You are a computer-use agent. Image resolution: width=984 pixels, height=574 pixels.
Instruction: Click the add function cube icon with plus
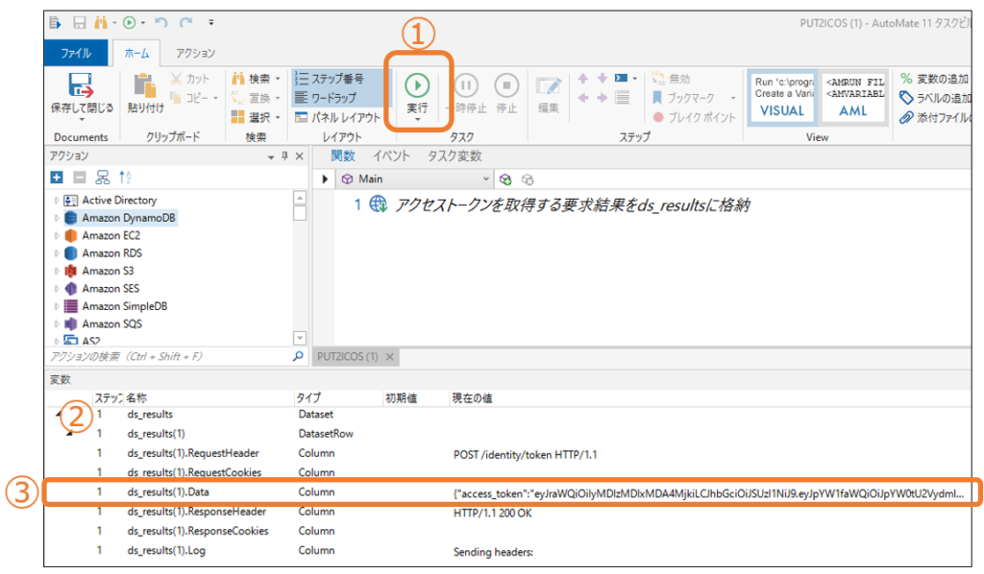click(x=505, y=179)
